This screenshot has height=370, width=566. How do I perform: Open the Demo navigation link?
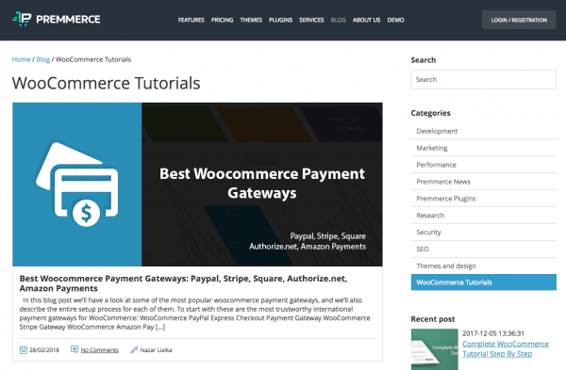395,20
